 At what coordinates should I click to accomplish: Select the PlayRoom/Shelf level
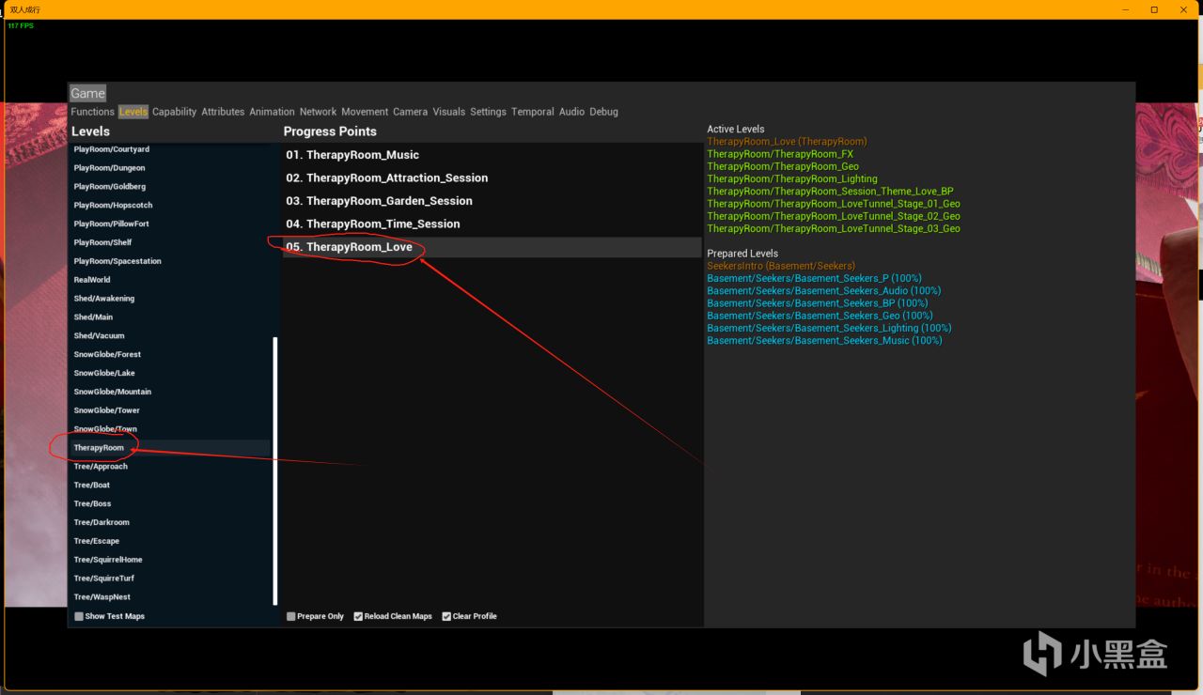(x=171, y=242)
